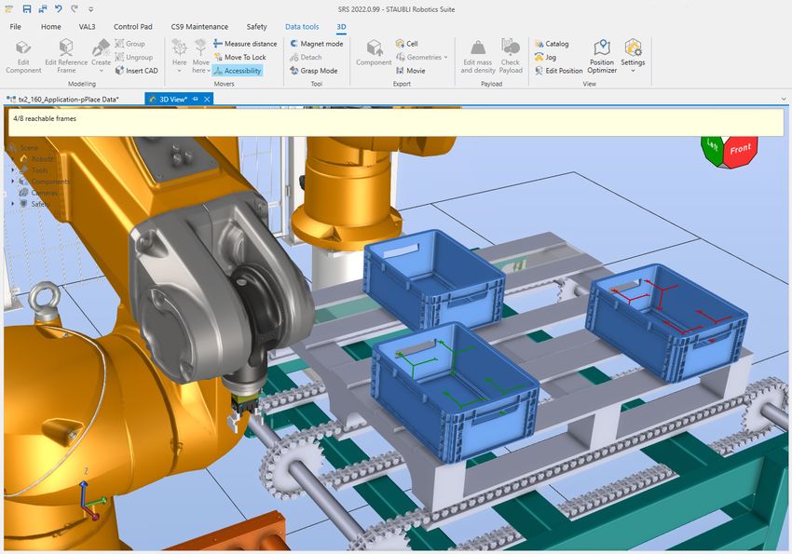Image resolution: width=792 pixels, height=554 pixels.
Task: Select the 3D ribbon tab
Action: click(x=341, y=27)
